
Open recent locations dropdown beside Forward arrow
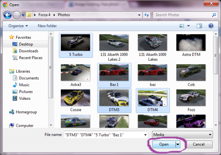tap(23, 15)
